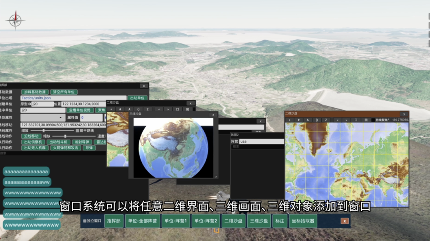Toggle the 扁平路线 checkbox
The height and width of the screenshot is (241, 430).
[x=77, y=130]
